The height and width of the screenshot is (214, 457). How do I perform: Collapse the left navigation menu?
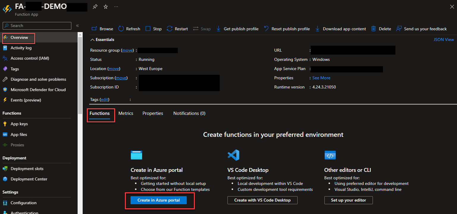[77, 26]
